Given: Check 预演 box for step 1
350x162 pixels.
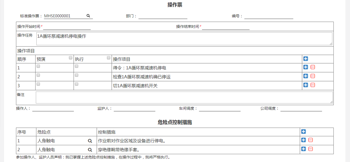Looking at the screenshot, I should pyautogui.click(x=38, y=66).
